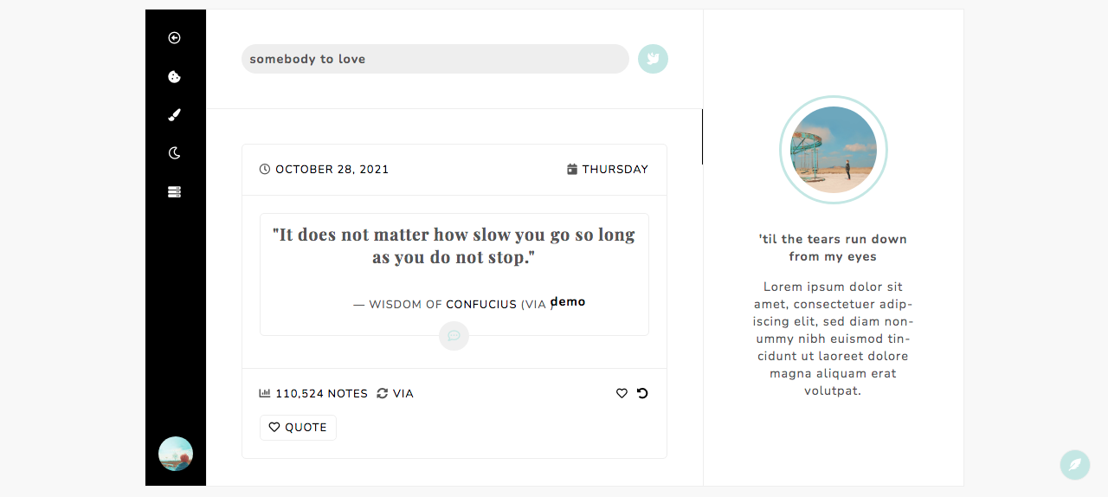This screenshot has height=497, width=1108.
Task: View the 110,524 notes link
Action: [321, 394]
